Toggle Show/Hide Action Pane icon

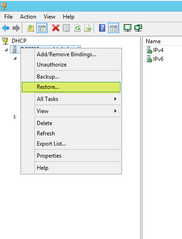pos(114,28)
